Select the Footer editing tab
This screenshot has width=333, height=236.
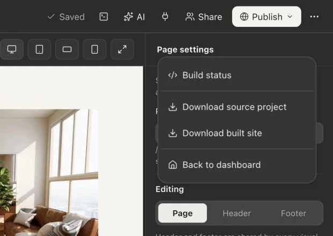pyautogui.click(x=293, y=213)
